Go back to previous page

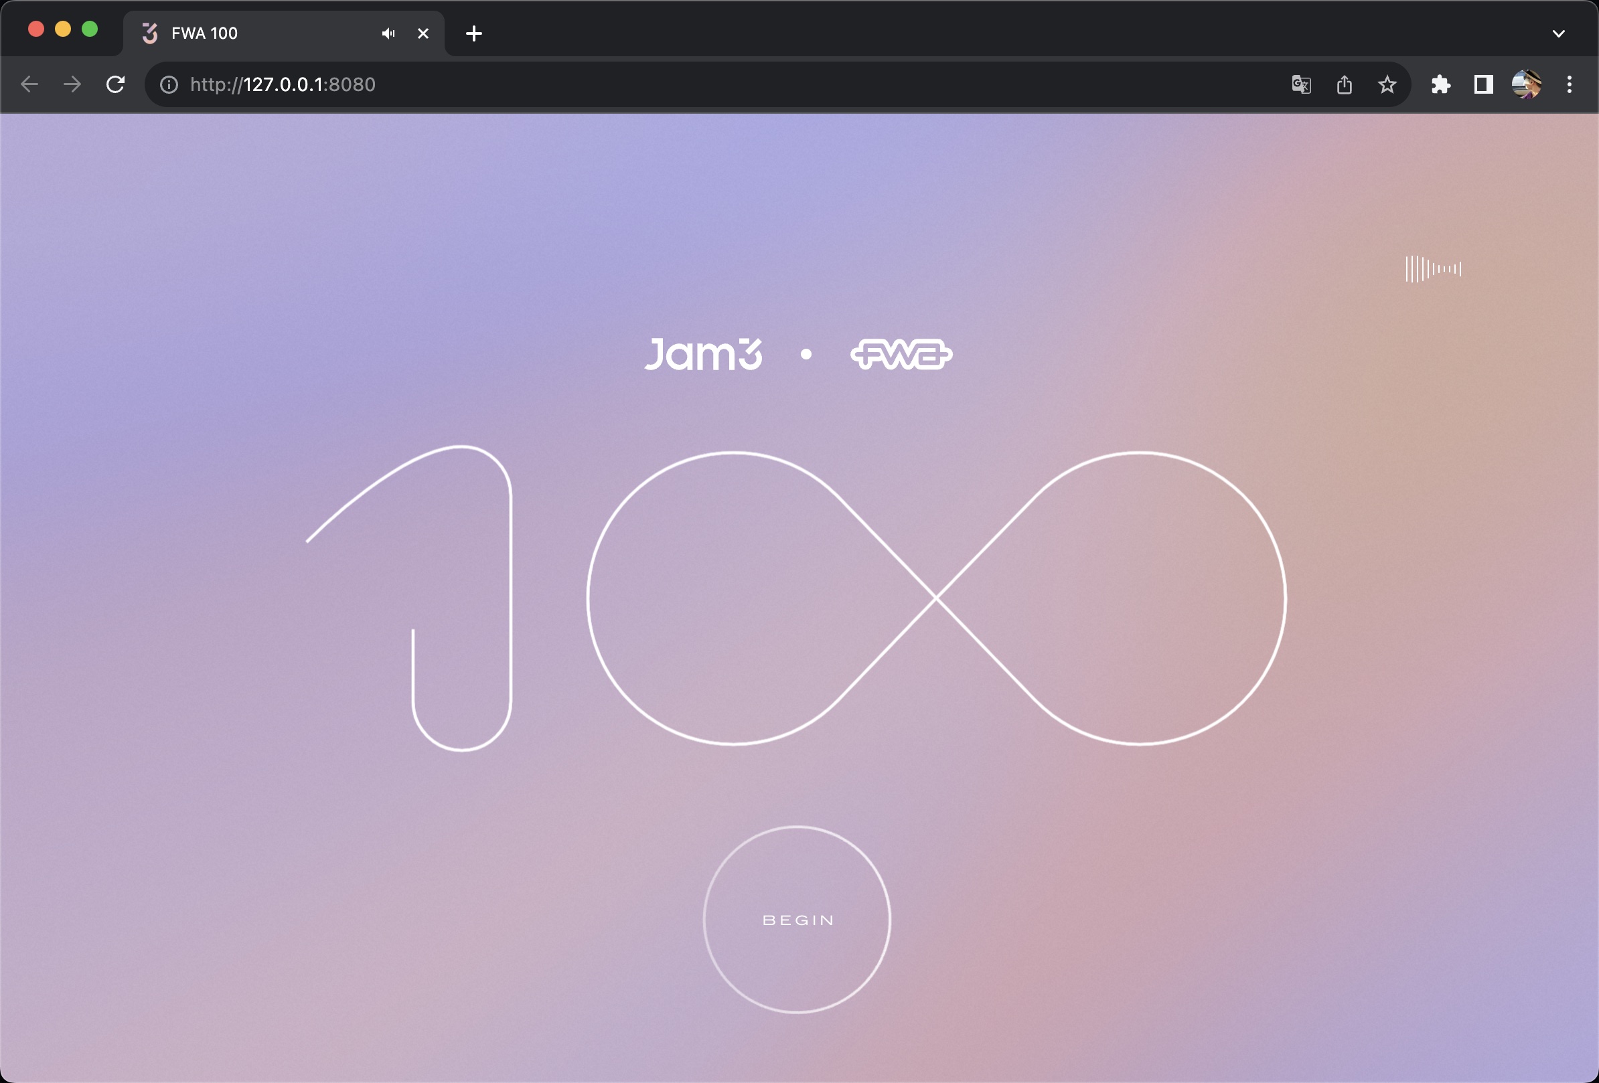click(29, 84)
